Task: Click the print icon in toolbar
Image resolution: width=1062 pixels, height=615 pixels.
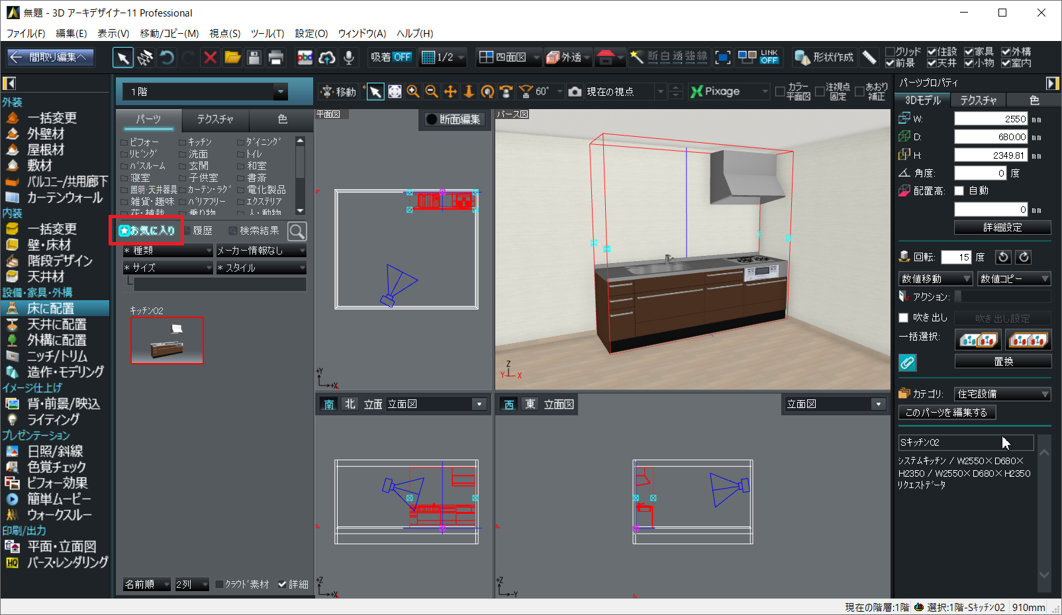Action: 276,58
